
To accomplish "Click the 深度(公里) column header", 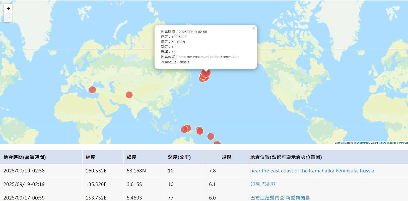I will click(185, 157).
